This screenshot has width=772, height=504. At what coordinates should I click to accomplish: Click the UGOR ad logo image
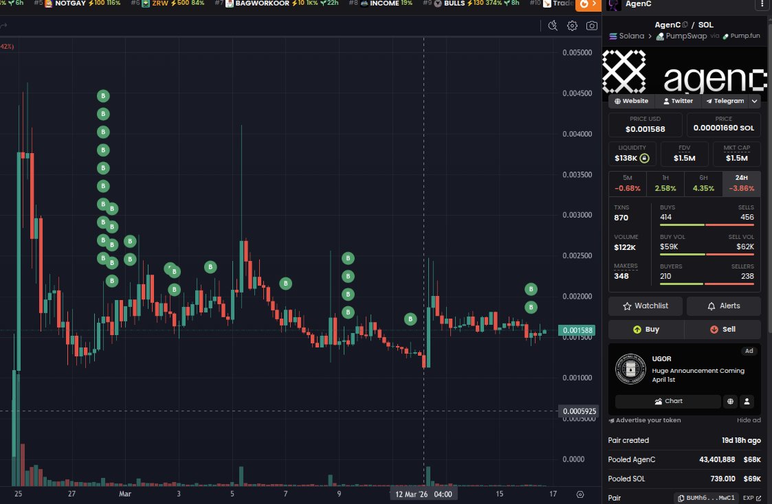click(x=630, y=369)
